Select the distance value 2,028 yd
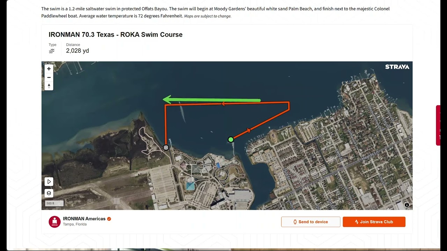 coord(78,51)
